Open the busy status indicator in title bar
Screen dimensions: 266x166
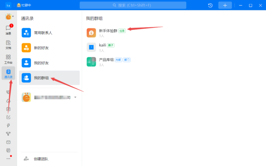(x=24, y=5)
